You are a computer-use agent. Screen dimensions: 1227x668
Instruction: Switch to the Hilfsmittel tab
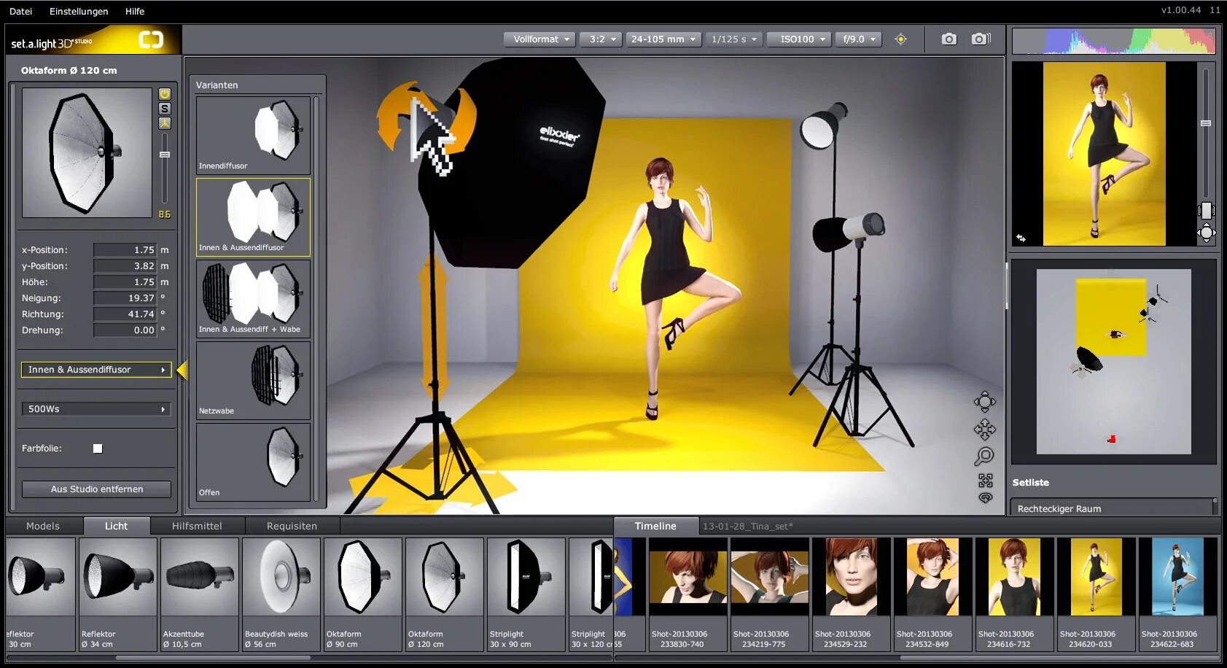coord(197,526)
